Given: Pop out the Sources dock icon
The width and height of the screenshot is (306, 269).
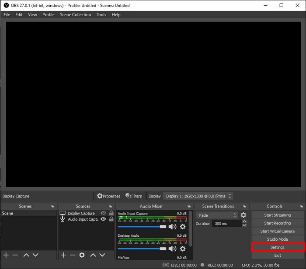Looking at the screenshot, I should [x=110, y=206].
